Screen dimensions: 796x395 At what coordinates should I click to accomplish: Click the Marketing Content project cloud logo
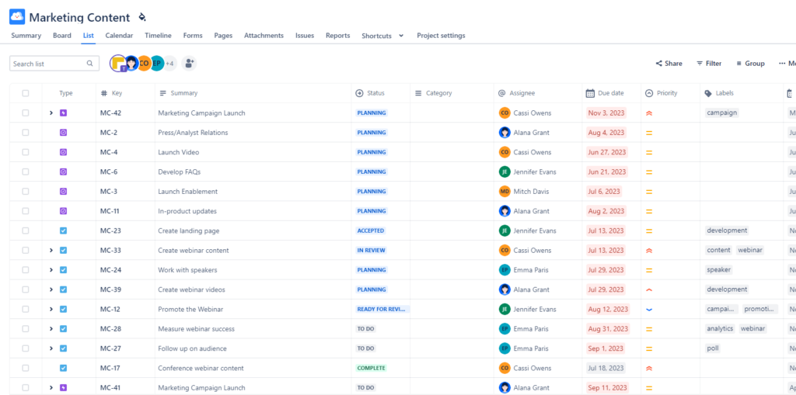click(17, 17)
